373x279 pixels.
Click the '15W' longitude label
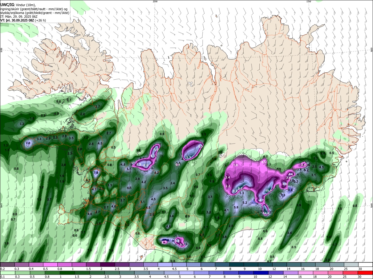tap(309, 1)
